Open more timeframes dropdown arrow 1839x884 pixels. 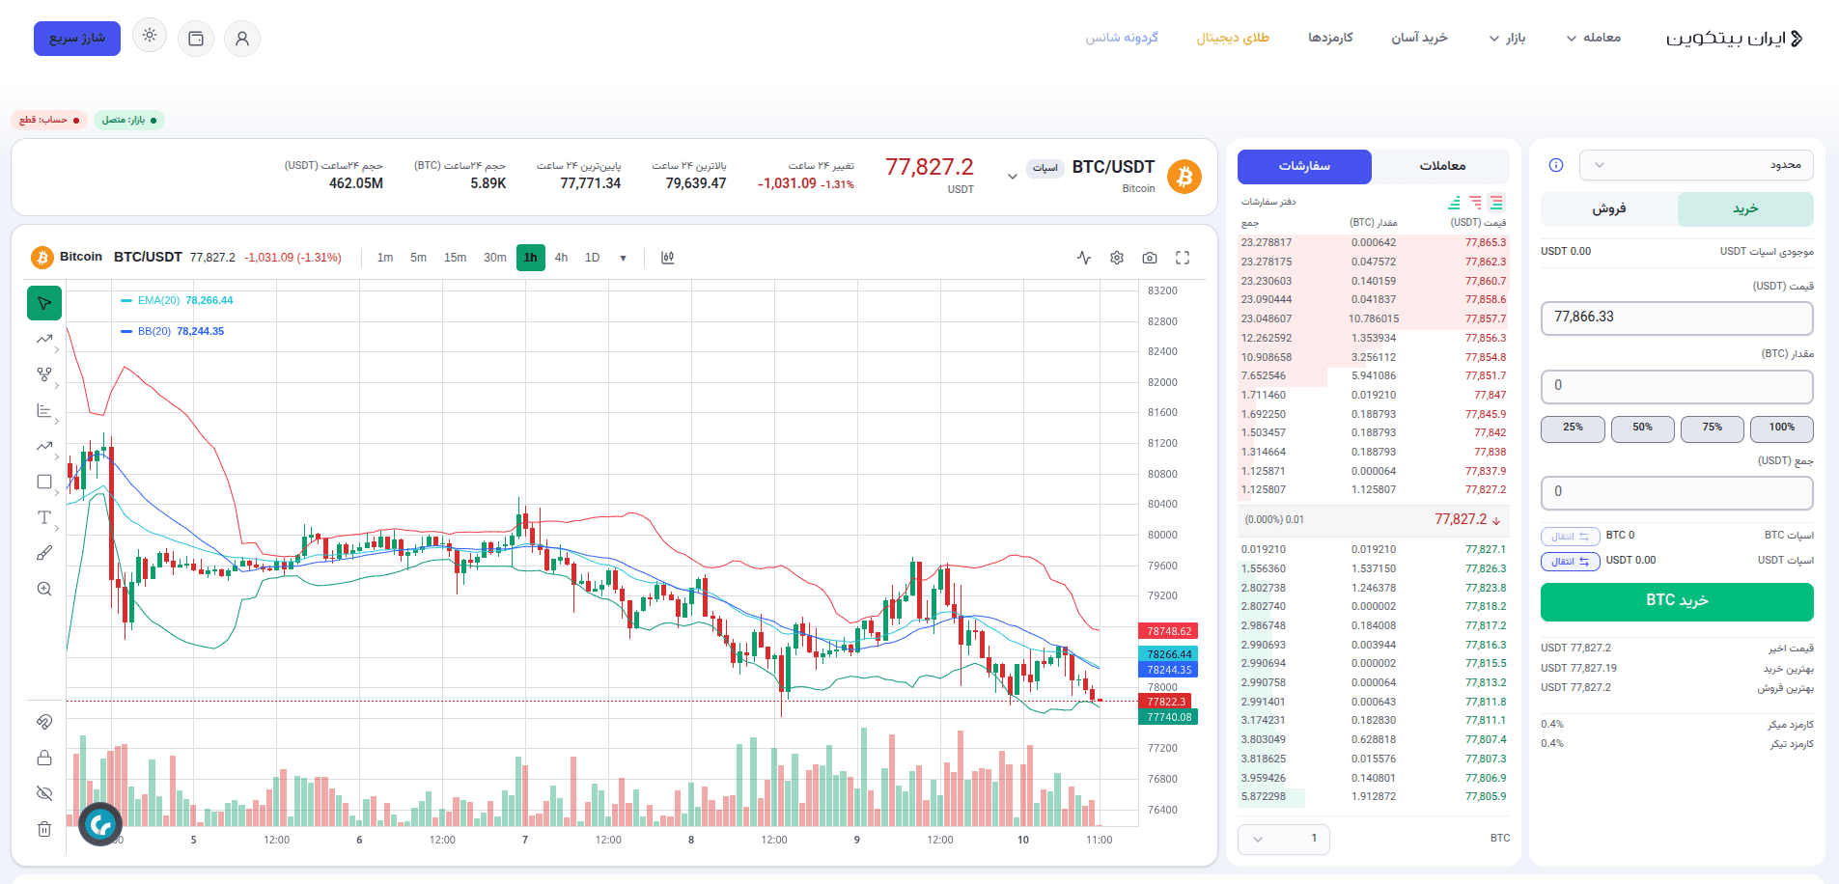tap(623, 258)
